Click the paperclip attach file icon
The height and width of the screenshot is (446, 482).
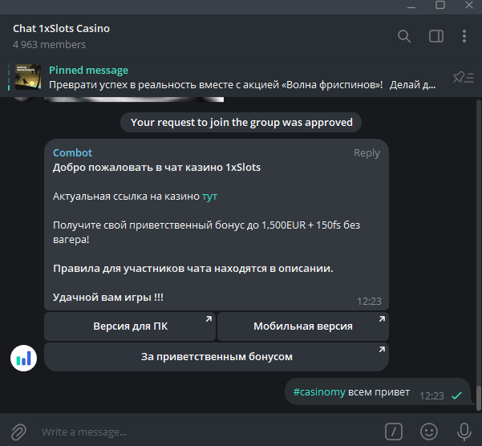pyautogui.click(x=18, y=432)
